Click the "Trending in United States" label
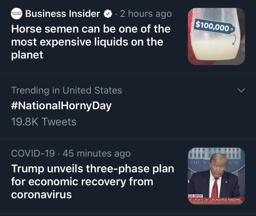This screenshot has width=256, height=216. [66, 90]
